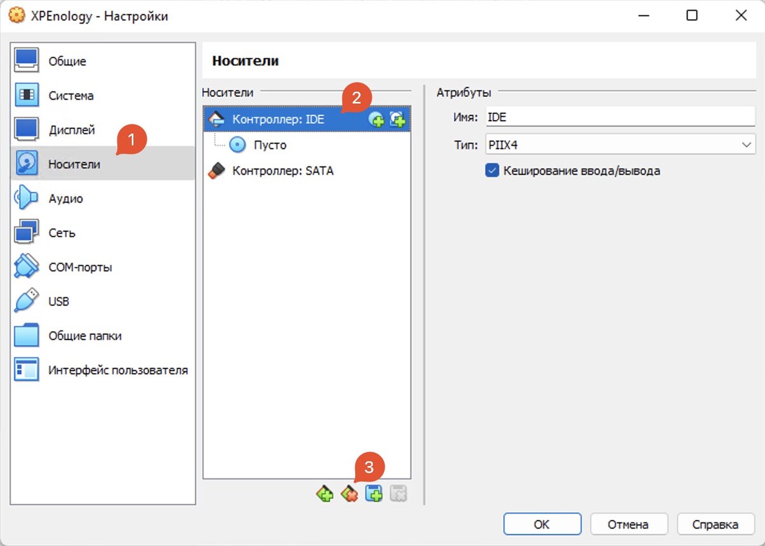765x546 pixels.
Task: Open Интерфейс пользователя settings
Action: click(103, 370)
